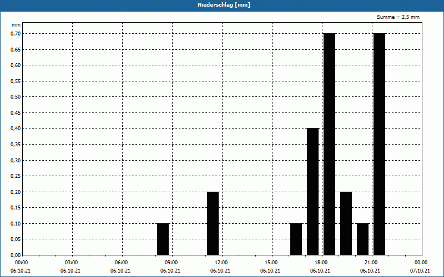Select the 0,30 y-axis value
Image resolution: width=444 pixels, height=277 pixels.
tap(16, 160)
